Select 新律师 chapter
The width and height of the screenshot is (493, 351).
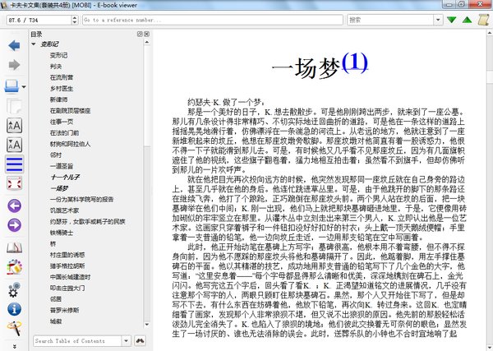coord(58,99)
